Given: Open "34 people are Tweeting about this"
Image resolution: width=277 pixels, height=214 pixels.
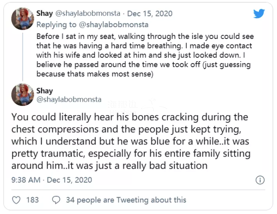Looking at the screenshot, I should [126, 200].
